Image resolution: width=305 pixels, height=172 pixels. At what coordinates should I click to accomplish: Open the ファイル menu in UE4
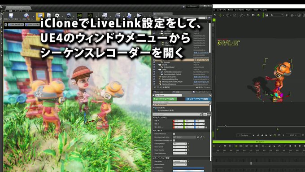(x=4, y=11)
